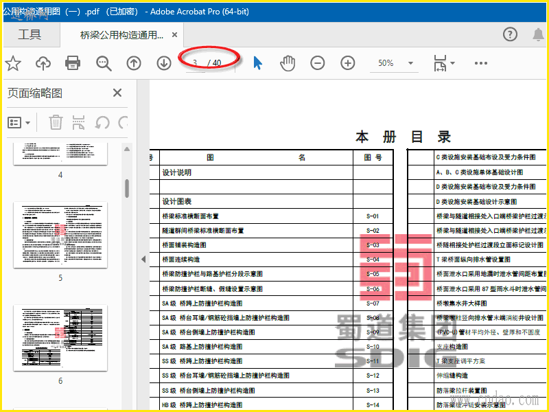Upload file to cloud storage
Screen dimensions: 549x412
(43, 63)
